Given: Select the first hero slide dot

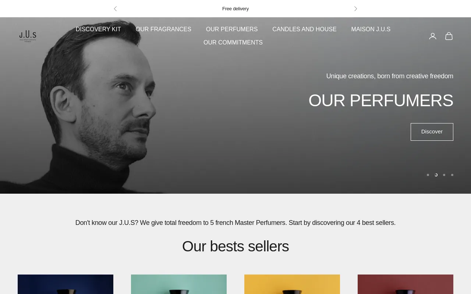Looking at the screenshot, I should [428, 175].
